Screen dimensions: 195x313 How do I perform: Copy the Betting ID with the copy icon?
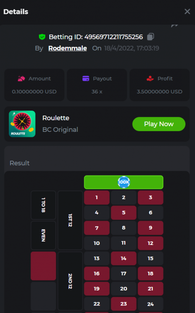(151, 37)
